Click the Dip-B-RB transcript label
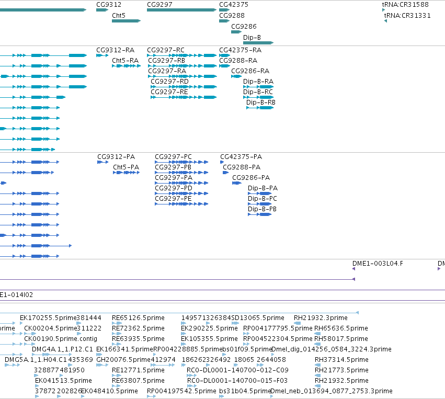The width and height of the screenshot is (445, 399). [x=261, y=102]
